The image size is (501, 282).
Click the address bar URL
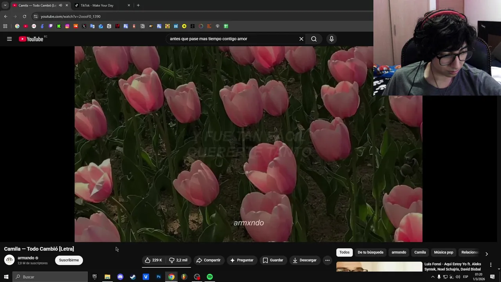[70, 16]
